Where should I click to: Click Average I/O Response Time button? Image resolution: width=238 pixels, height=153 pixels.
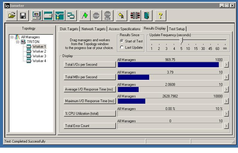(x=90, y=89)
